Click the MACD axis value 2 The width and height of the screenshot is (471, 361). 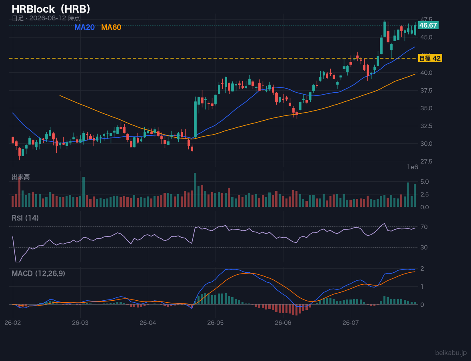click(422, 269)
